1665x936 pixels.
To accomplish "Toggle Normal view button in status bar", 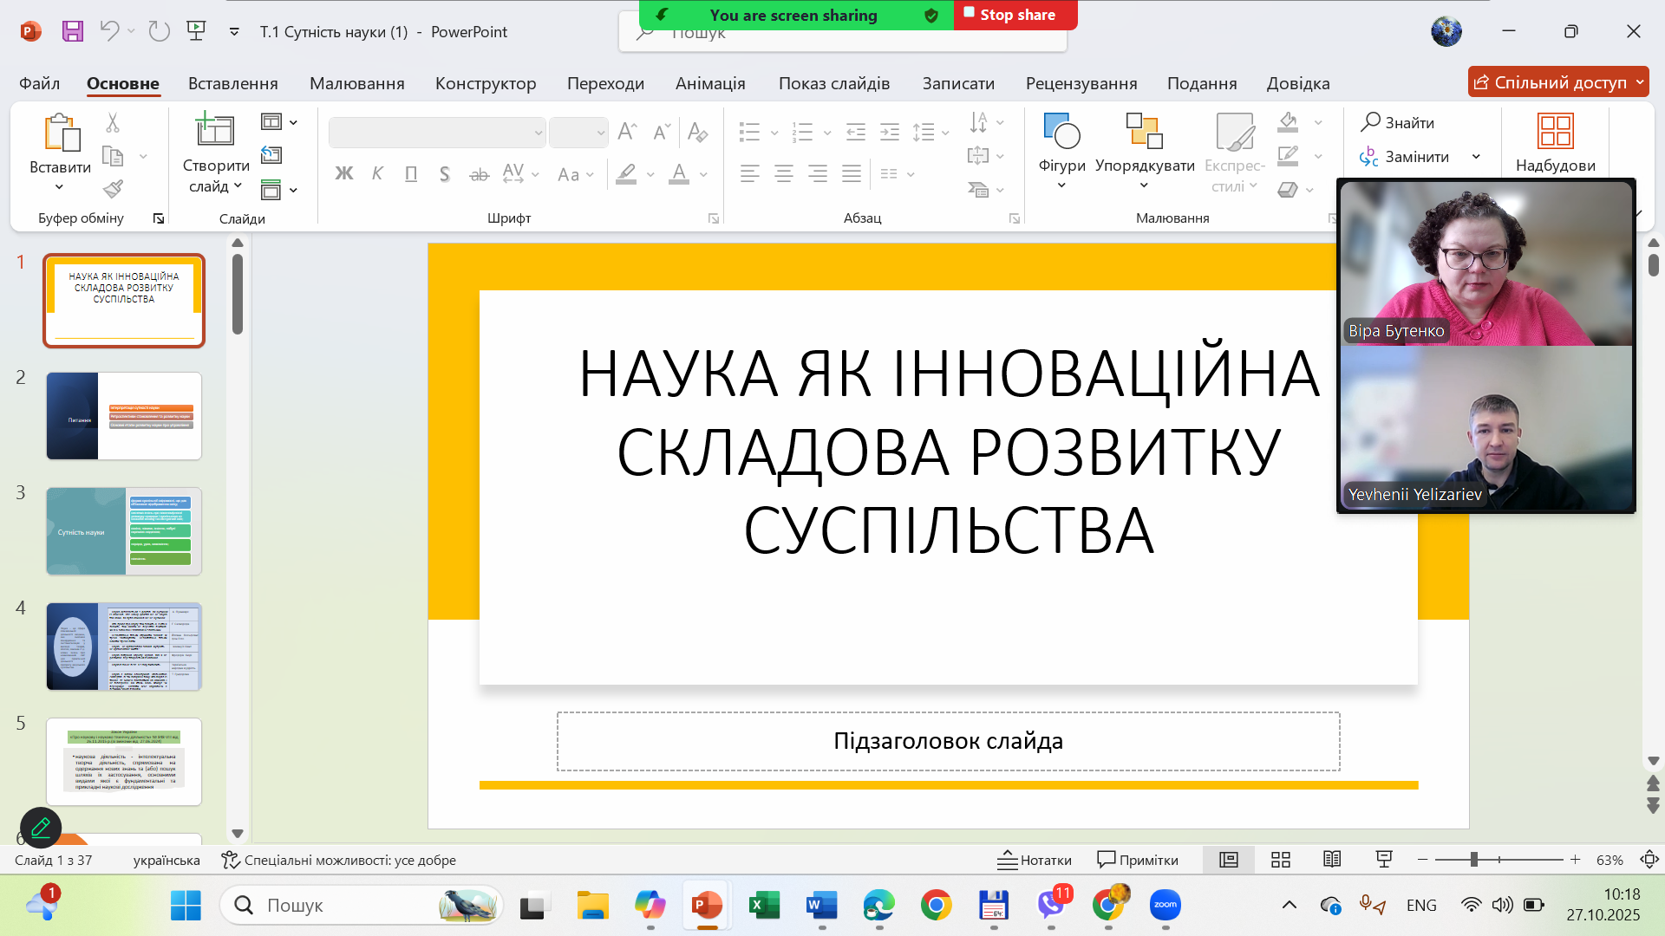I will (x=1229, y=860).
